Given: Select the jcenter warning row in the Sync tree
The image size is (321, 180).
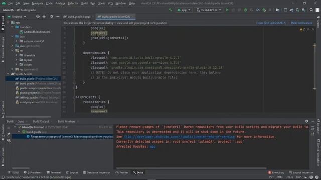Looking at the screenshot, I should tap(62, 137).
